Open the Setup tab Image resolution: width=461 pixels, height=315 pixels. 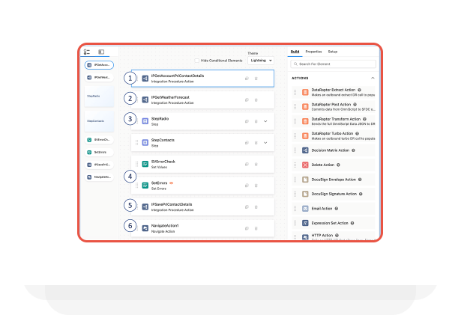click(x=333, y=52)
